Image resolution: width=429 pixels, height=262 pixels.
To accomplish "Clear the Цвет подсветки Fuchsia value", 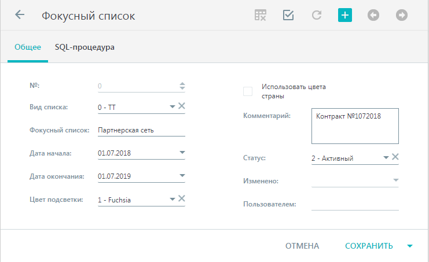I will coord(182,198).
